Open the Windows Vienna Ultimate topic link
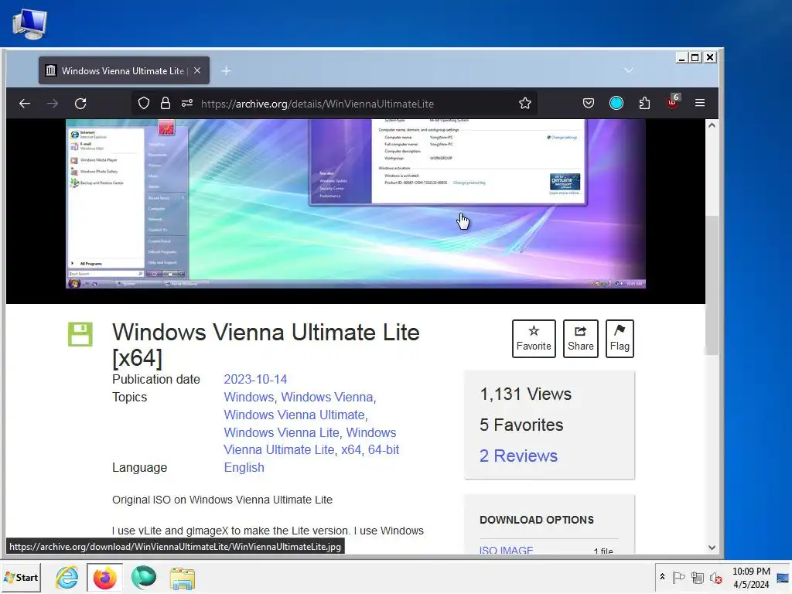792x594 pixels. pos(294,415)
